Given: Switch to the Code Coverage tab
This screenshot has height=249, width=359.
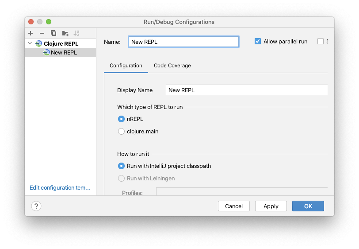Looking at the screenshot, I should (x=172, y=66).
